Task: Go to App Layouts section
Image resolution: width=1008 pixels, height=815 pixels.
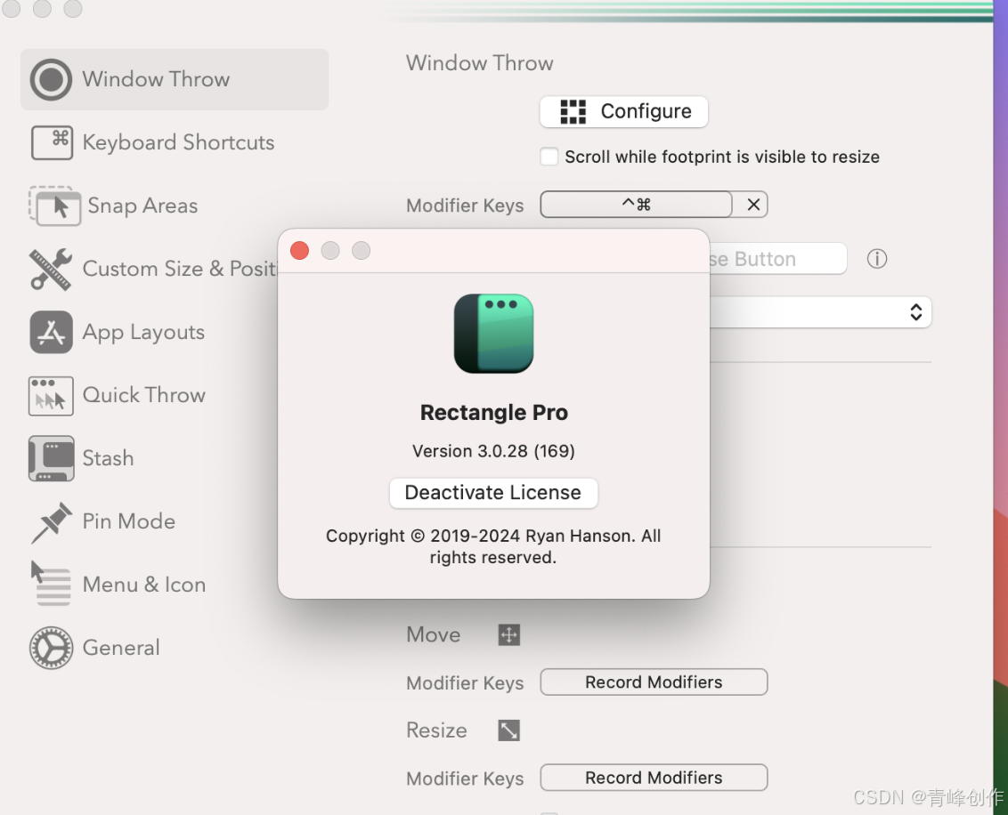Action: [117, 332]
